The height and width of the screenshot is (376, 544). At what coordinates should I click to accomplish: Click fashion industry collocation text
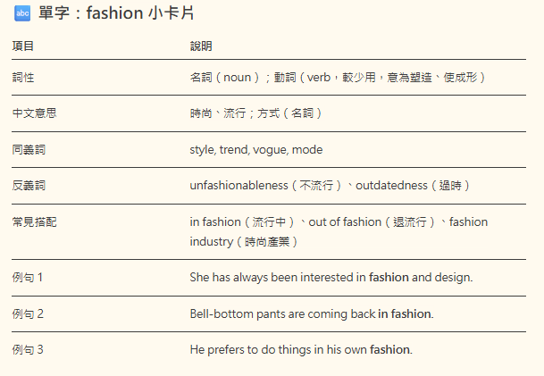pos(339,231)
